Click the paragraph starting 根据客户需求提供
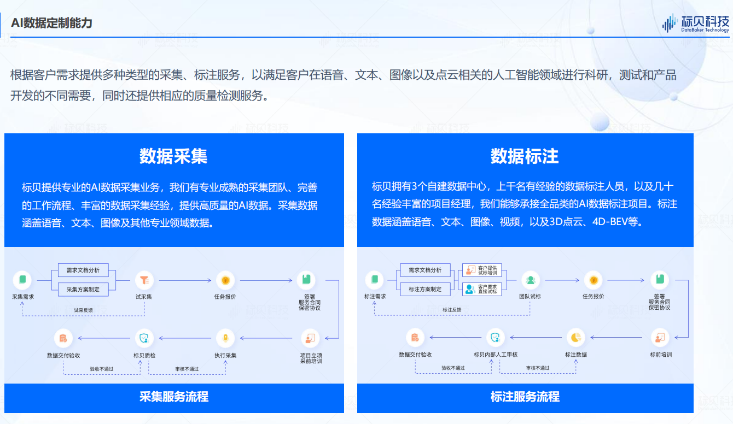Image resolution: width=733 pixels, height=424 pixels. (344, 85)
